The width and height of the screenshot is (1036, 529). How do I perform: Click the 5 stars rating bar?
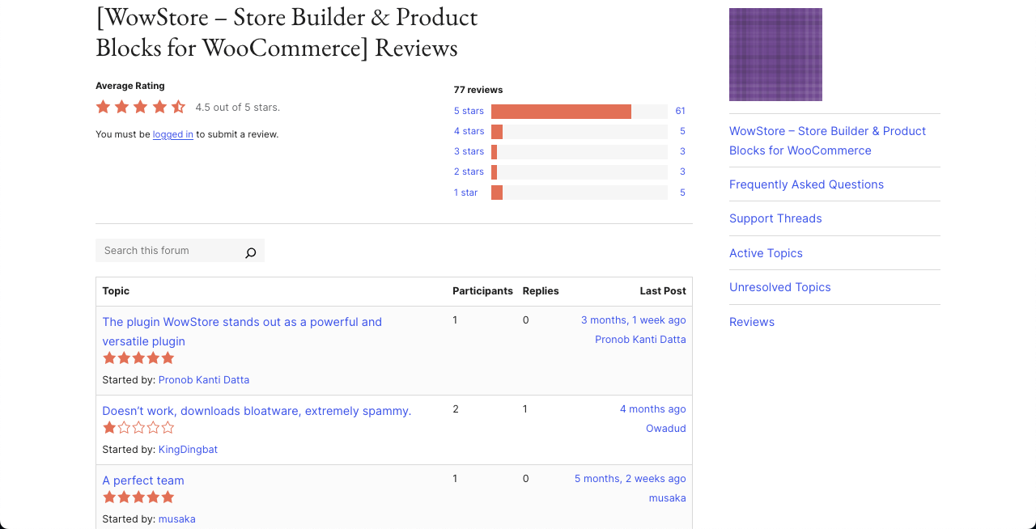(579, 112)
